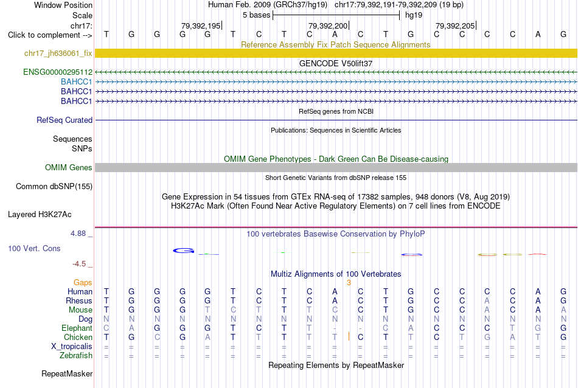The height and width of the screenshot is (388, 578).
Task: Click the gray OMIM Genes bar
Action: [x=336, y=168]
